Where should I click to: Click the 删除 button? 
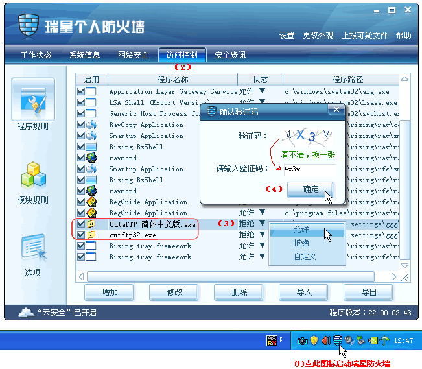(x=239, y=292)
